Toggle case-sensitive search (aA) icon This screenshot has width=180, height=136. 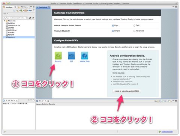tap(30, 18)
